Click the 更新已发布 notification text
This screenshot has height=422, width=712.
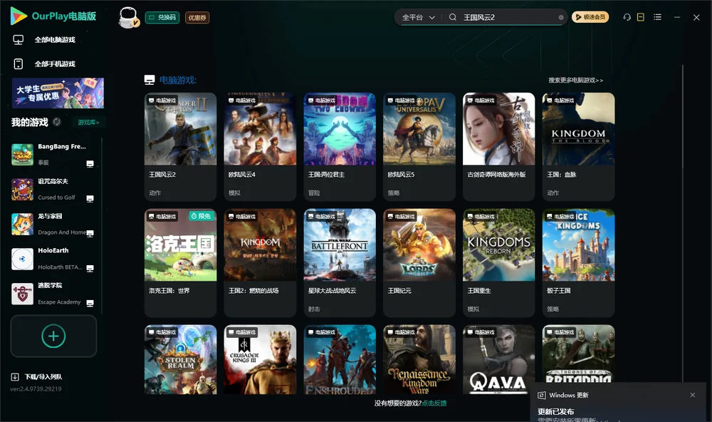[556, 411]
